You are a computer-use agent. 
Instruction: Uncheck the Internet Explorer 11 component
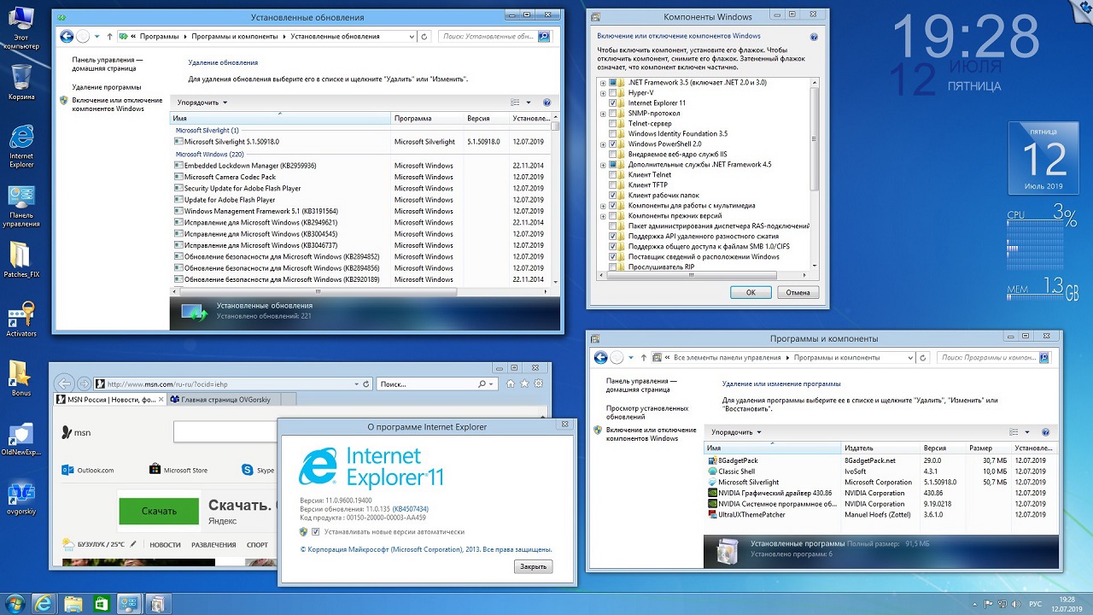pyautogui.click(x=613, y=103)
